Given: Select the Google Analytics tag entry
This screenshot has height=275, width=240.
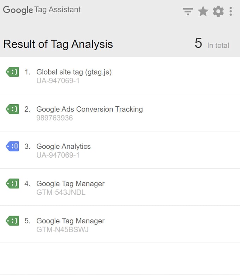Looking at the screenshot, I should [64, 146].
